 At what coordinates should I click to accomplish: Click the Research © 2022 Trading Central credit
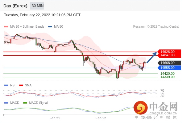coord(156,27)
